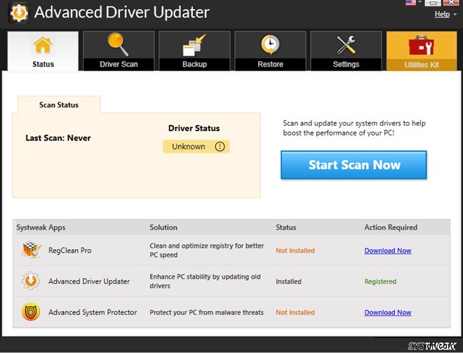The height and width of the screenshot is (353, 463).
Task: Click the Driver Status heading
Action: [194, 128]
